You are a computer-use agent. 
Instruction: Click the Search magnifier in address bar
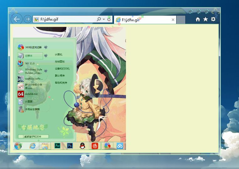pyautogui.click(x=99, y=19)
